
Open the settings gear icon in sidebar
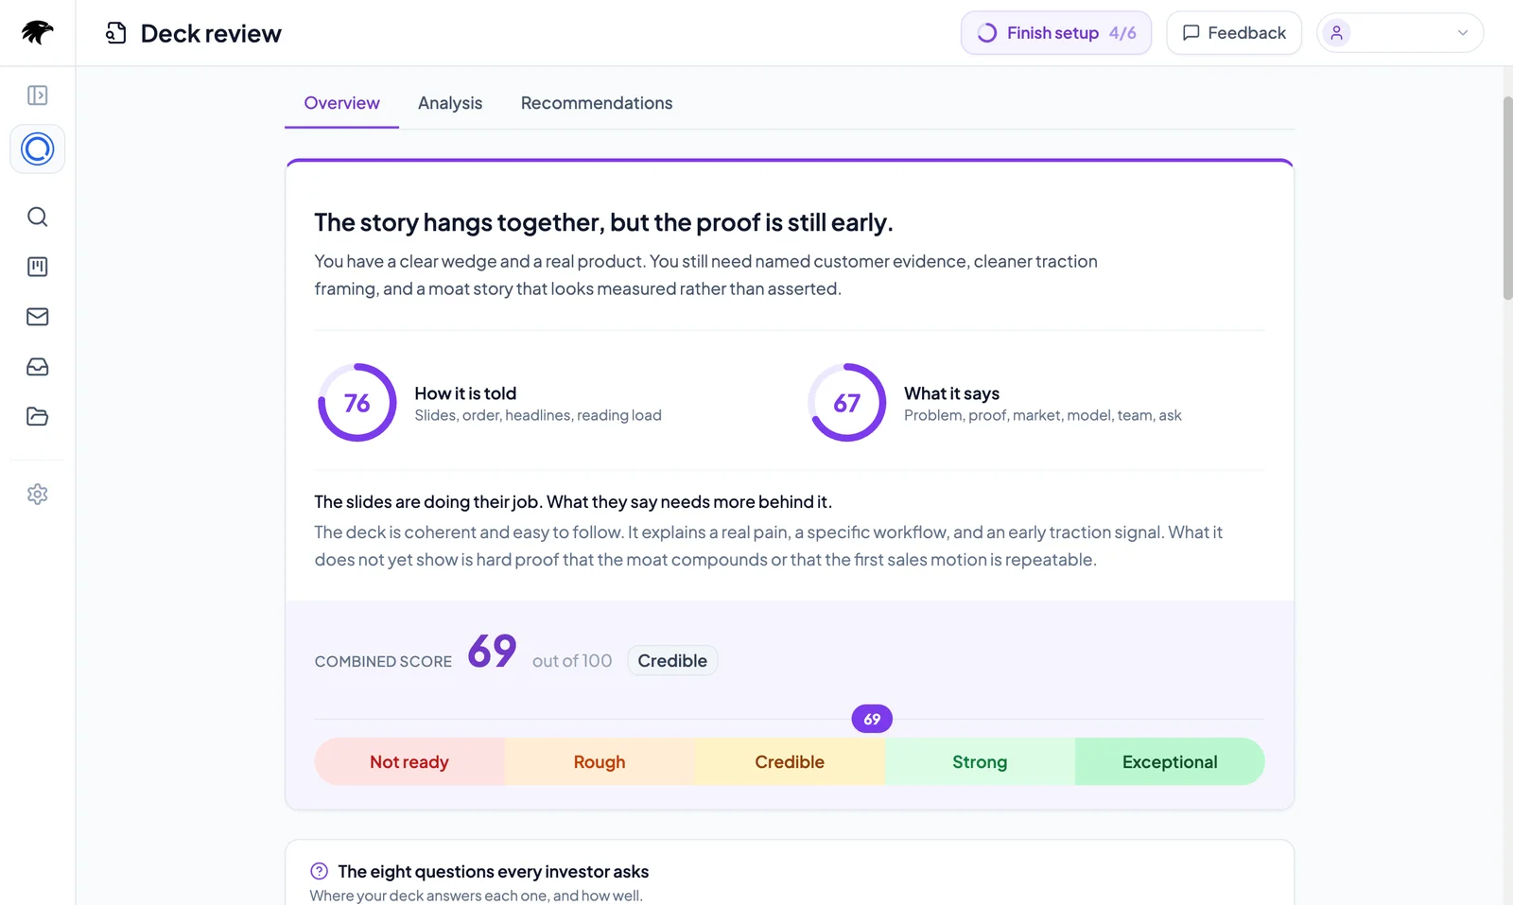click(38, 495)
